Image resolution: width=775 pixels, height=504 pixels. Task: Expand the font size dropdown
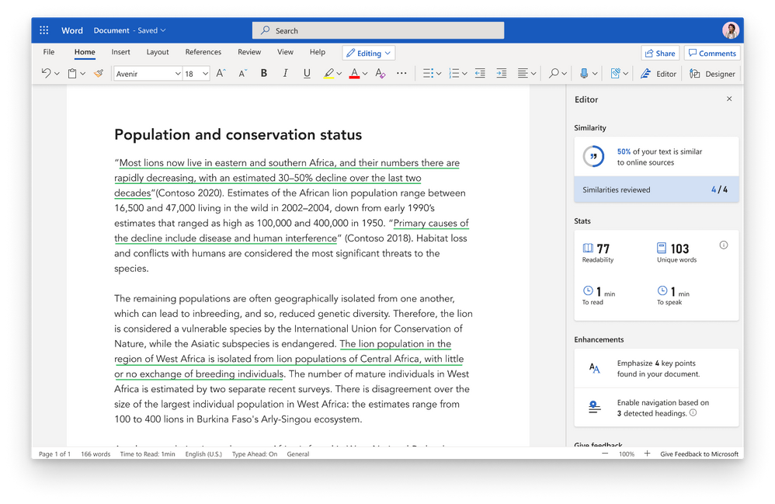[205, 74]
